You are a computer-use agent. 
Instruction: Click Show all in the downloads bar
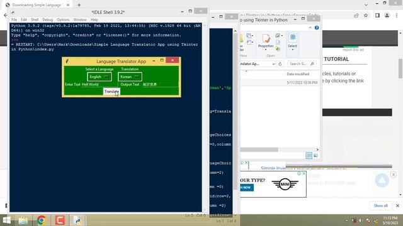[380, 206]
